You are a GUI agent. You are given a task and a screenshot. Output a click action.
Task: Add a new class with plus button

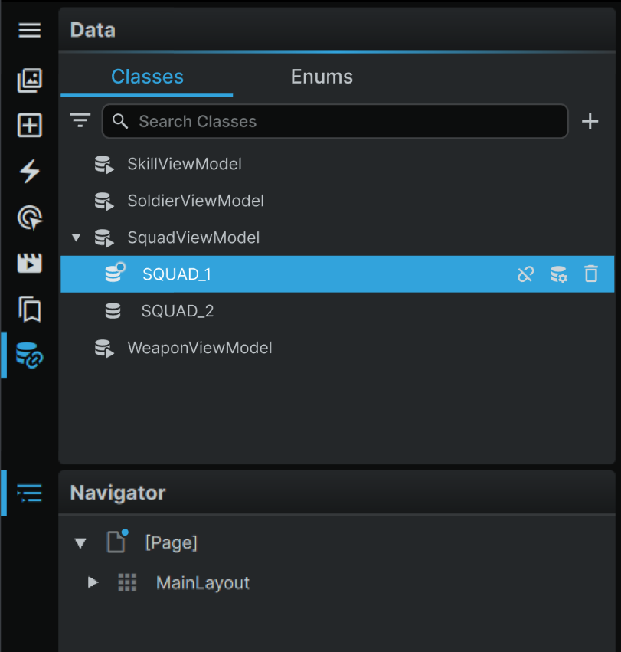point(590,121)
